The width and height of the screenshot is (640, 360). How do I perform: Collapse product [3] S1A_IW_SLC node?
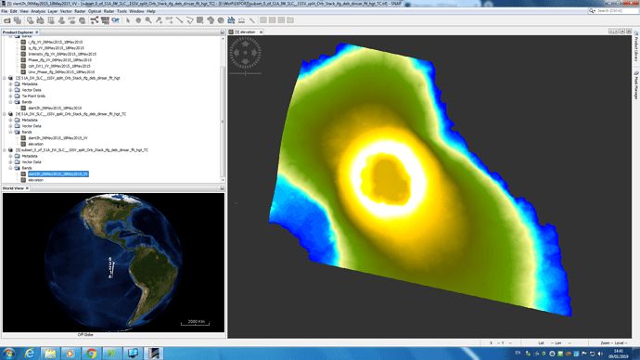pos(5,78)
